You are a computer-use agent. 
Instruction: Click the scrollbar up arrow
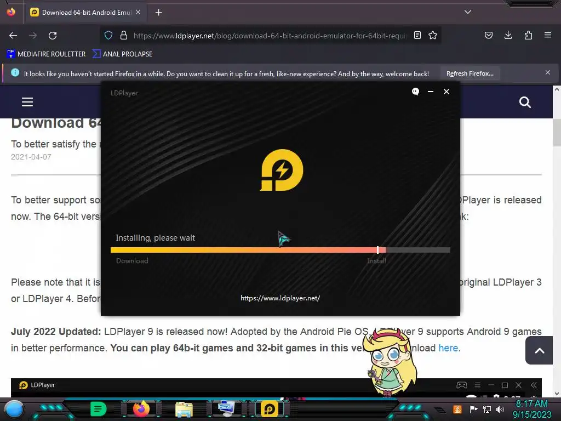(x=557, y=89)
